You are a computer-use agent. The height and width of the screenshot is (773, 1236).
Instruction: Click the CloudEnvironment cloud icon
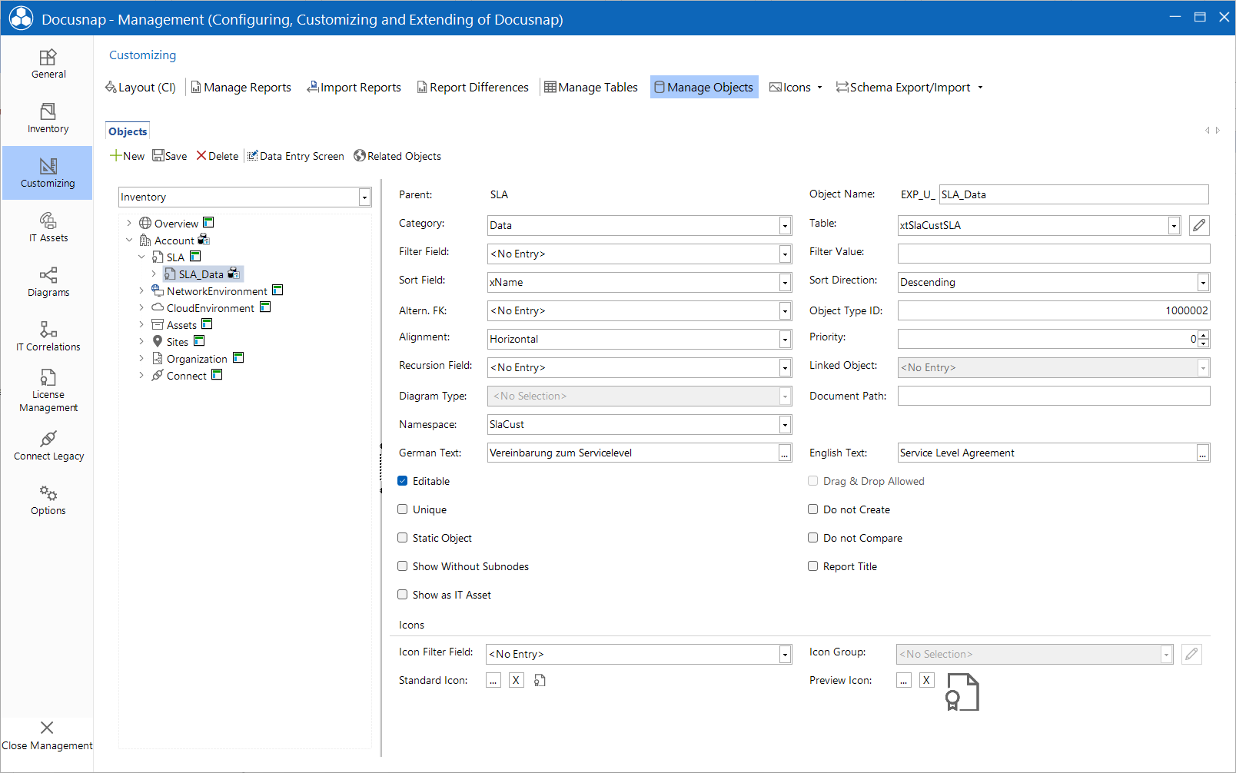tap(158, 307)
